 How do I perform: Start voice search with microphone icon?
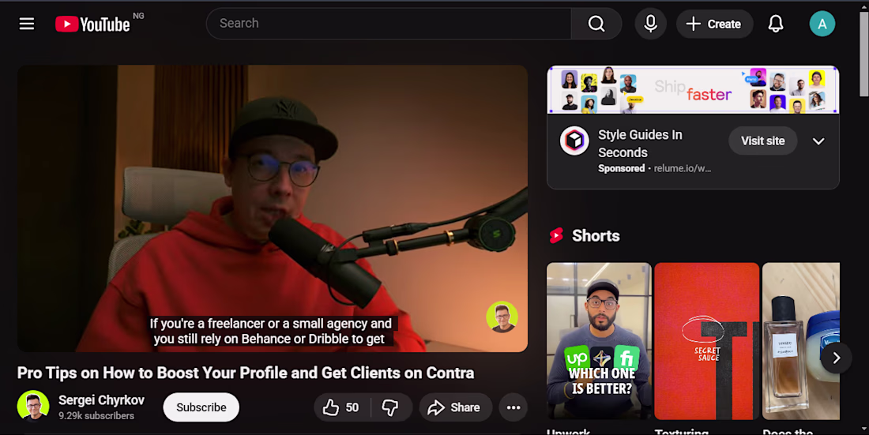(651, 24)
